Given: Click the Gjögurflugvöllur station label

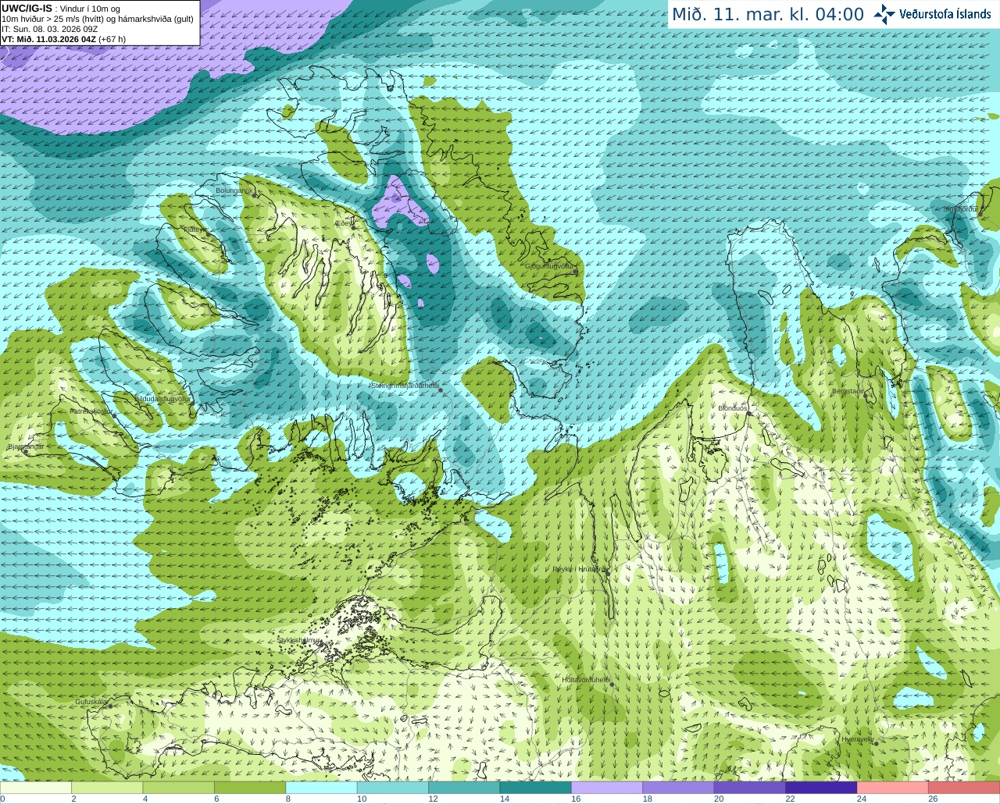Looking at the screenshot, I should (x=550, y=266).
